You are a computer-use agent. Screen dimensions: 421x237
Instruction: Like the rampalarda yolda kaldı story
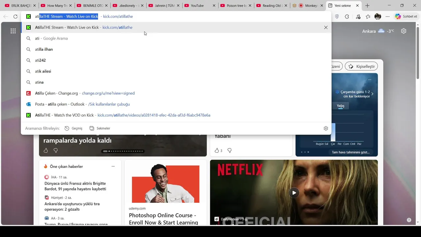click(x=46, y=150)
